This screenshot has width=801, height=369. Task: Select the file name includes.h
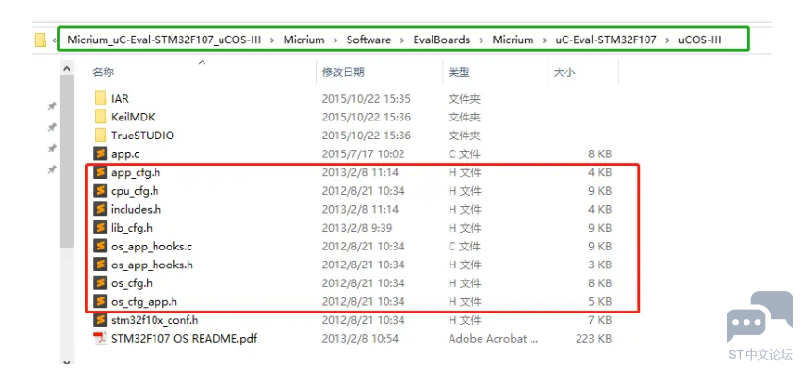(x=137, y=209)
